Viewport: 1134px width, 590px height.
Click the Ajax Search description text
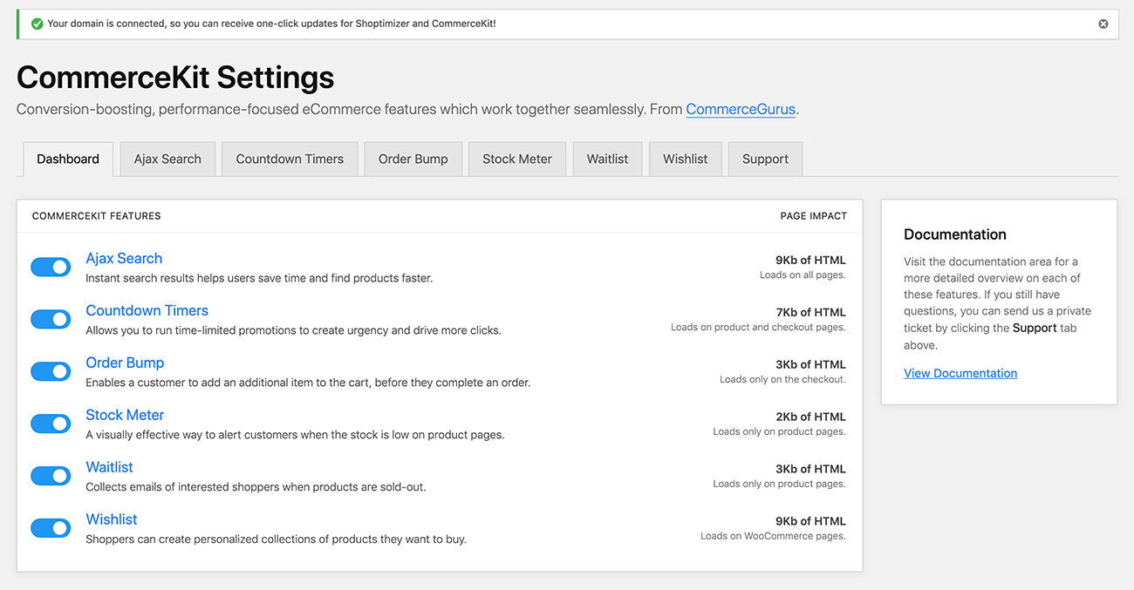coord(259,278)
